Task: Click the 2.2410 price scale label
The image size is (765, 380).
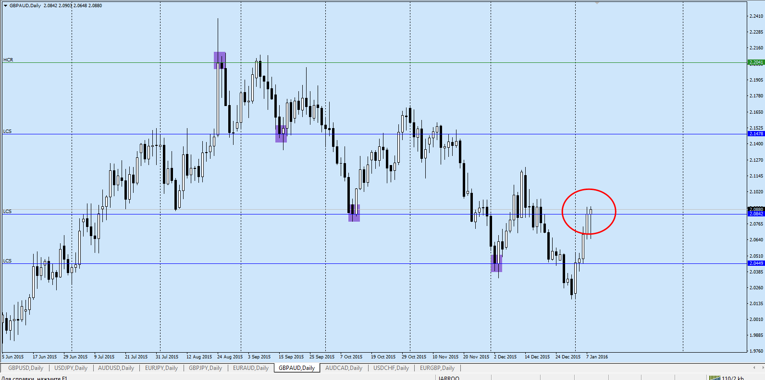Action: (x=756, y=16)
